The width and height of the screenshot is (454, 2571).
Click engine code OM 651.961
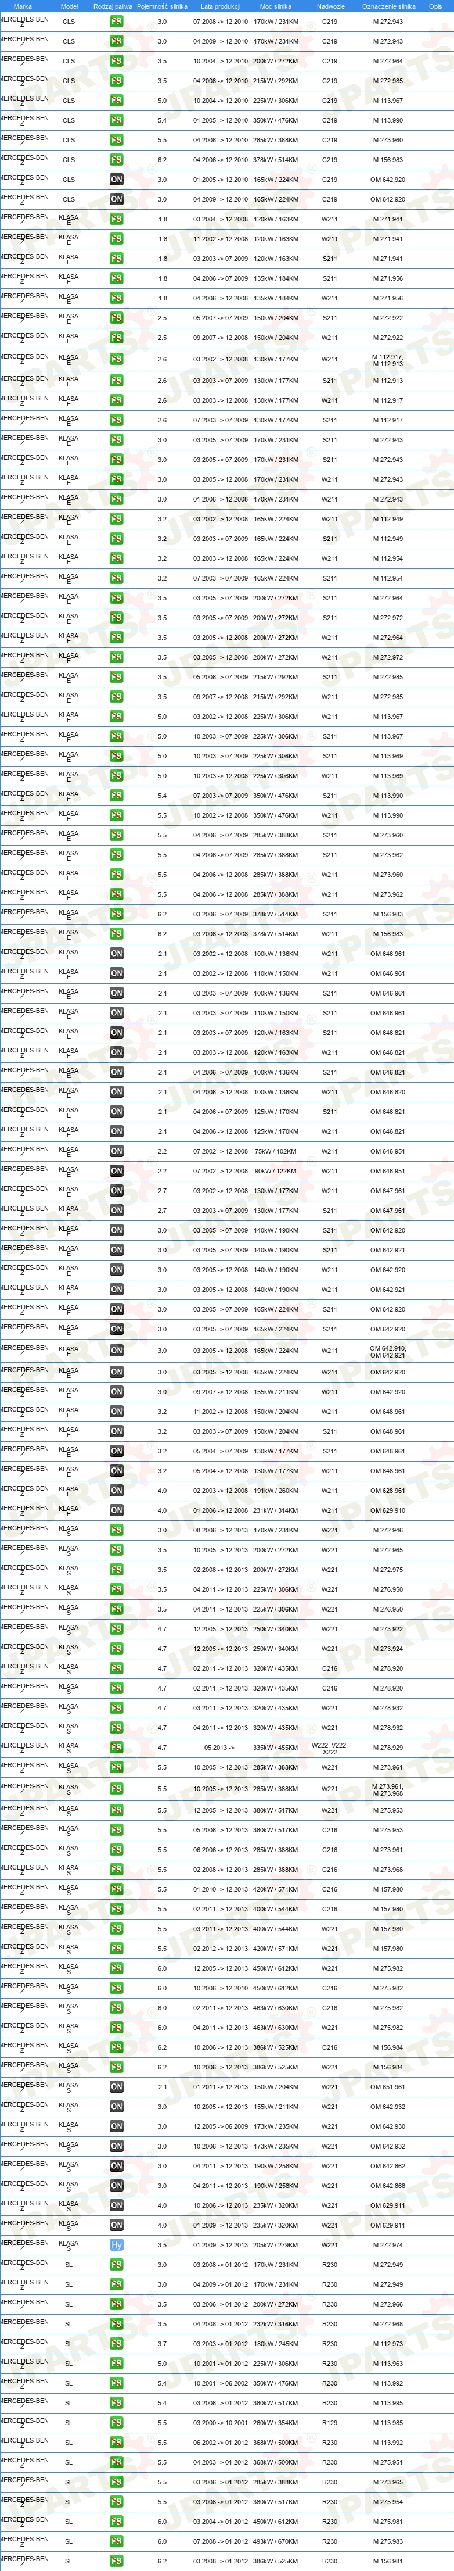pyautogui.click(x=388, y=2087)
